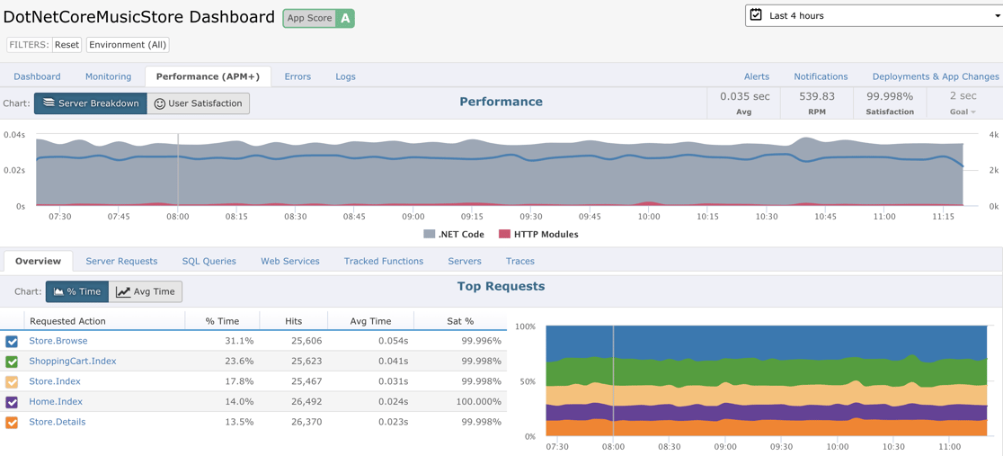Click the Server Breakdown layers icon
The width and height of the screenshot is (1003, 456).
(49, 103)
